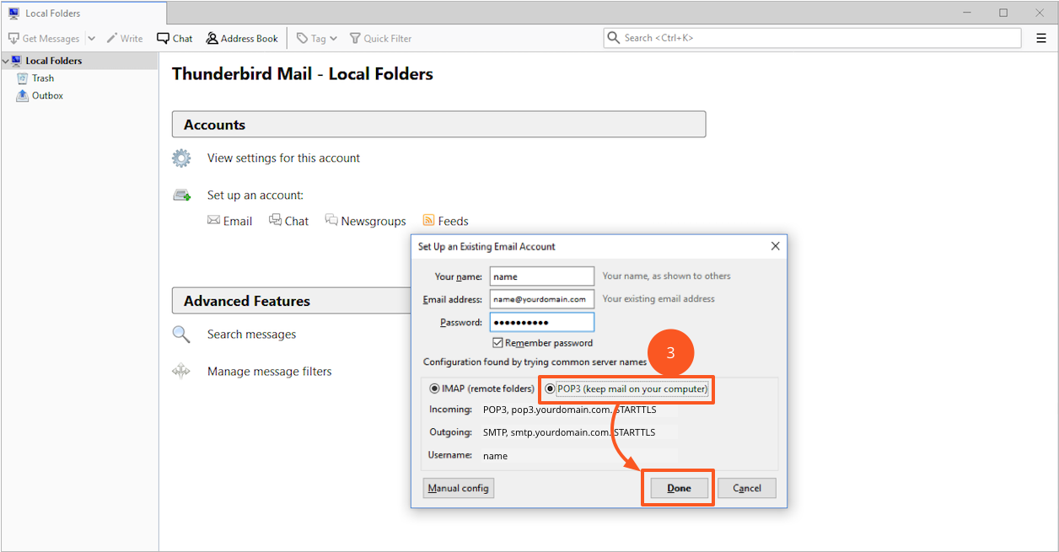Select the IMAP (remote folders) radio button

point(434,389)
